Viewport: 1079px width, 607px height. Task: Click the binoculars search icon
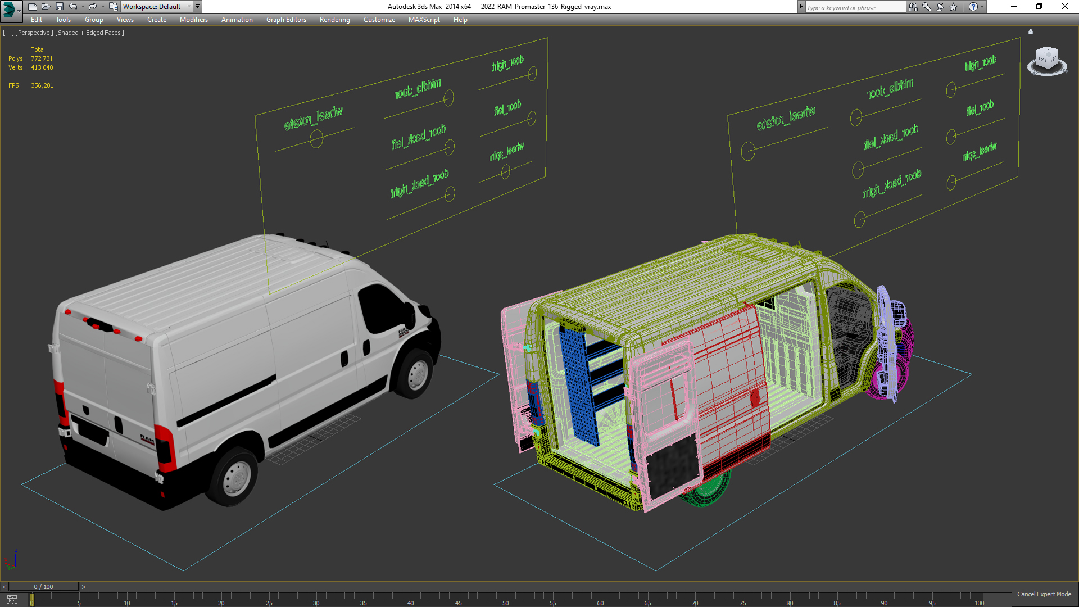click(913, 7)
